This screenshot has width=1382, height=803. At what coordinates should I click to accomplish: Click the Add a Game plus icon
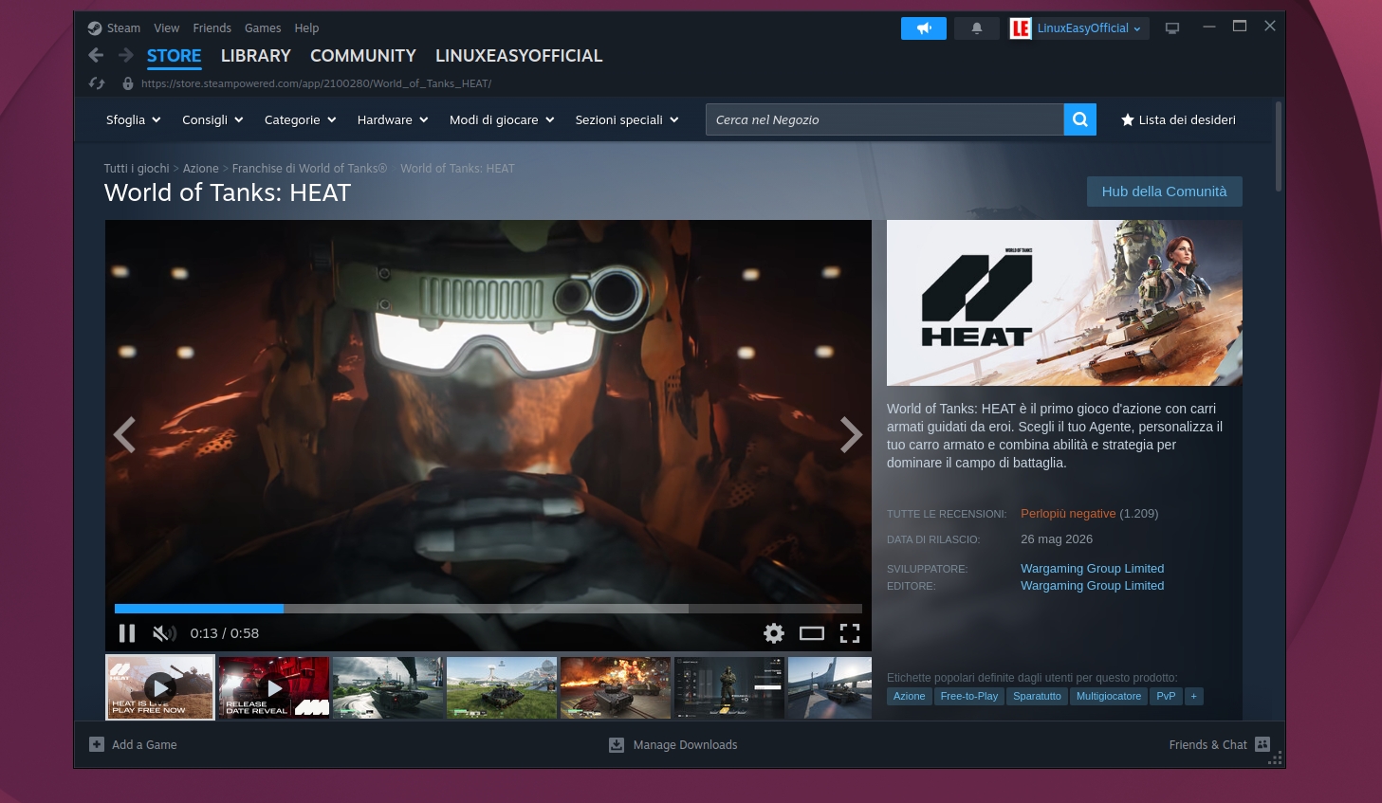(97, 744)
